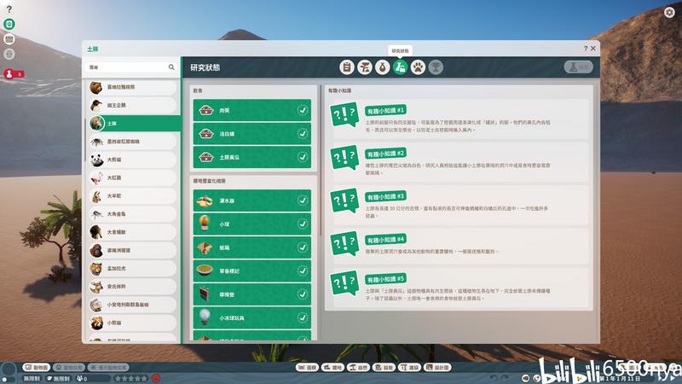Click the greyed research flask button at top right

[579, 67]
